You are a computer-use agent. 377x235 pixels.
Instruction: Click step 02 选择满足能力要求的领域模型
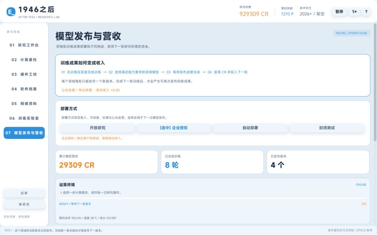tap(134, 72)
